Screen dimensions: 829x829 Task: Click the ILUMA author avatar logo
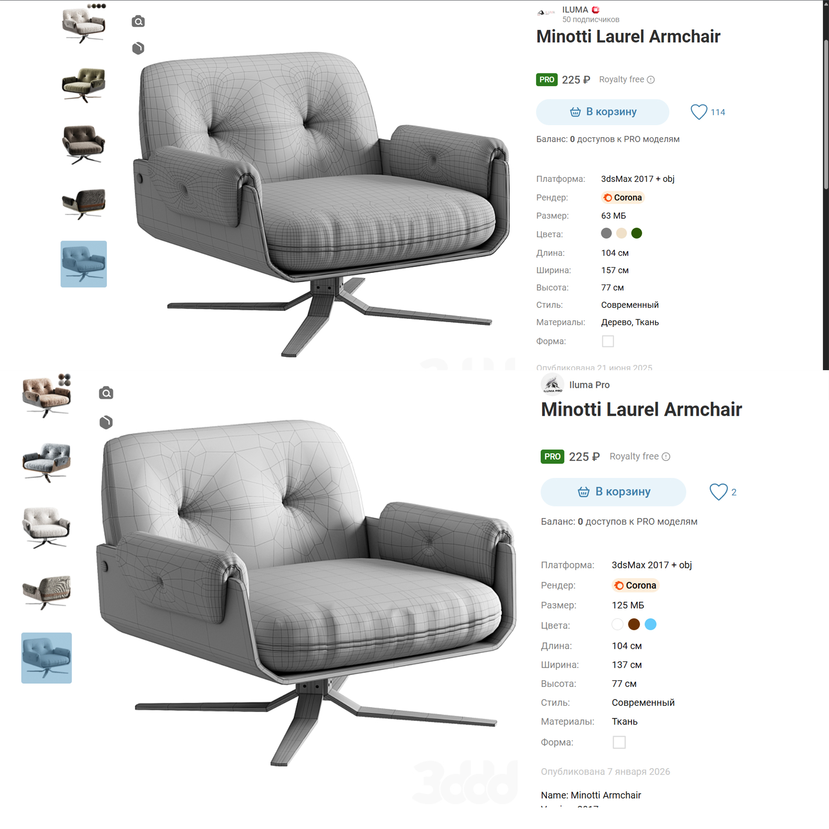546,13
